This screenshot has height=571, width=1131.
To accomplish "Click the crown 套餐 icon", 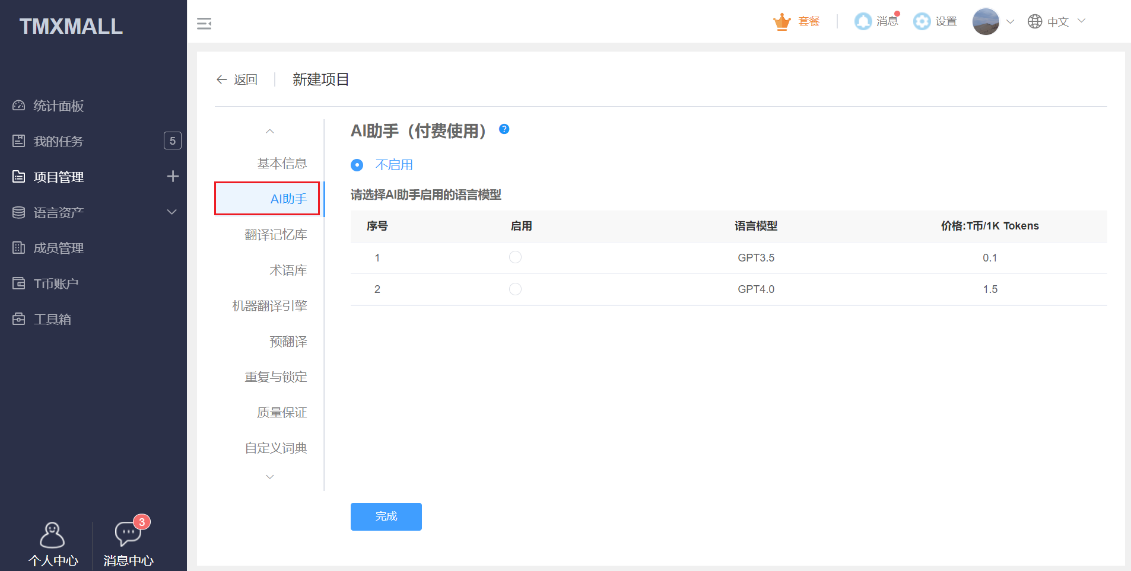I will point(782,21).
